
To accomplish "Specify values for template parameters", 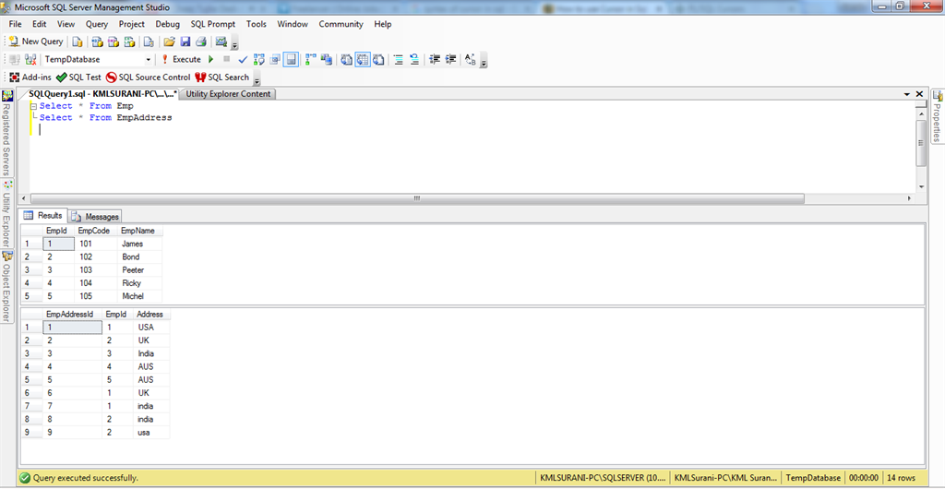I will pyautogui.click(x=471, y=60).
